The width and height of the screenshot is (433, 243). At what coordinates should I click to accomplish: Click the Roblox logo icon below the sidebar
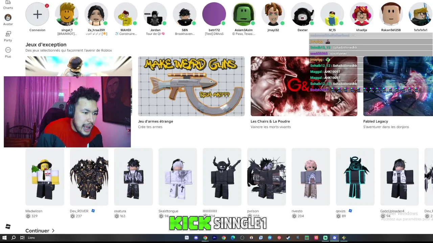pos(8,227)
